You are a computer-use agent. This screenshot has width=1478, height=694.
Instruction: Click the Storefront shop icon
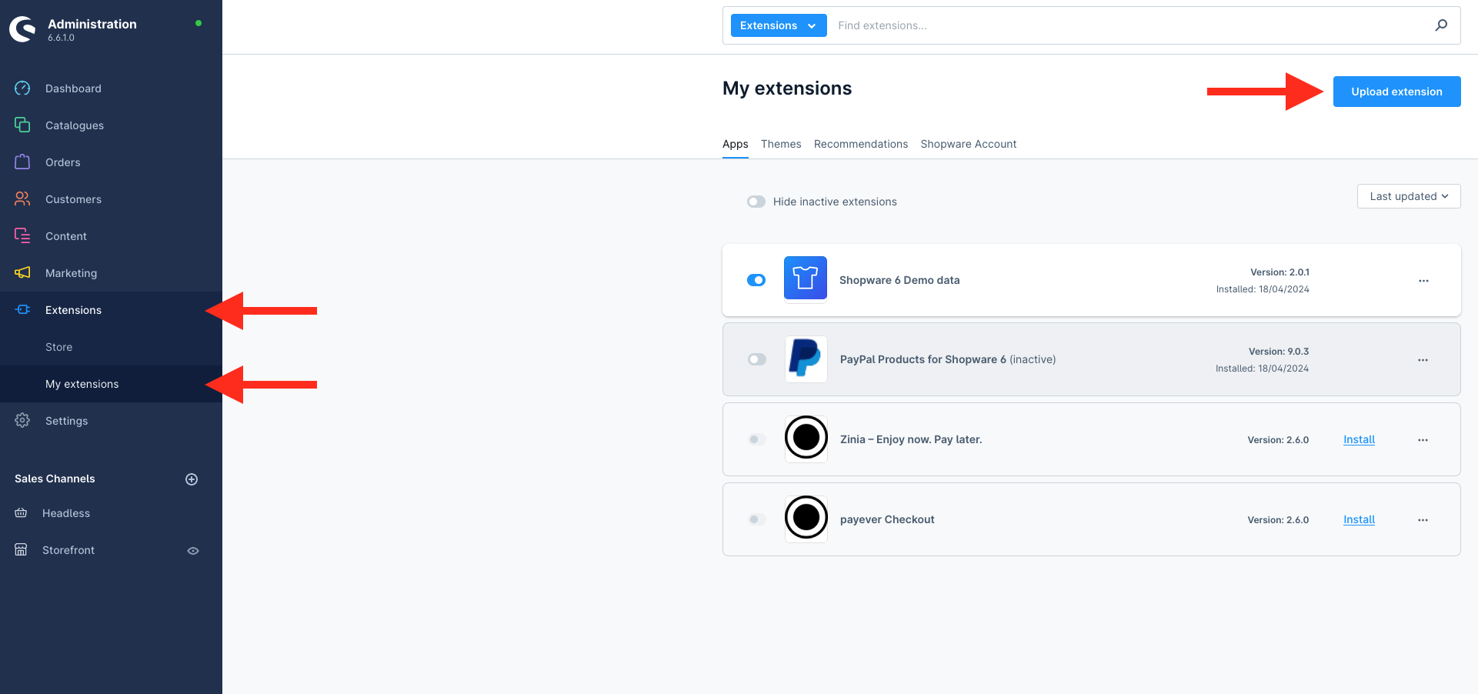(x=21, y=549)
